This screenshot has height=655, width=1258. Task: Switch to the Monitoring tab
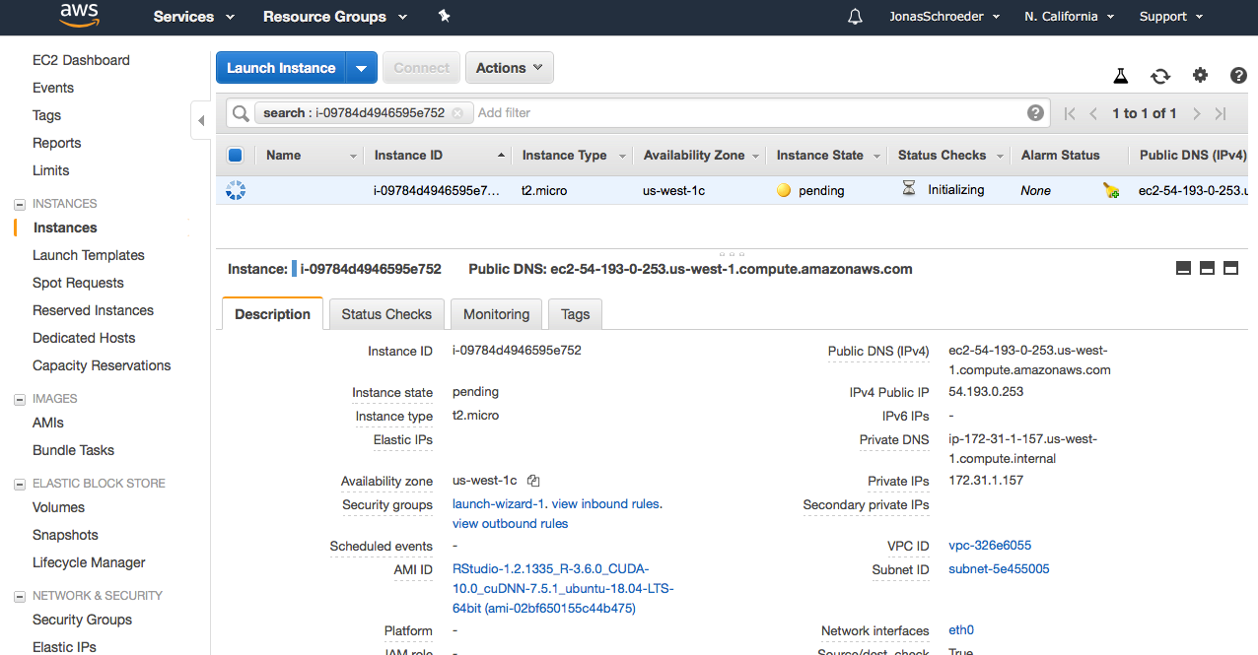497,314
